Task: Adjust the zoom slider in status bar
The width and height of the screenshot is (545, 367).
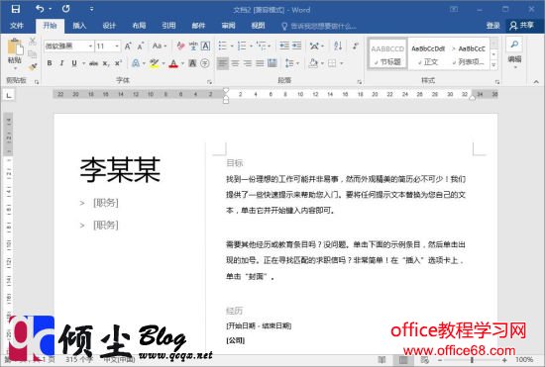Action: click(472, 360)
